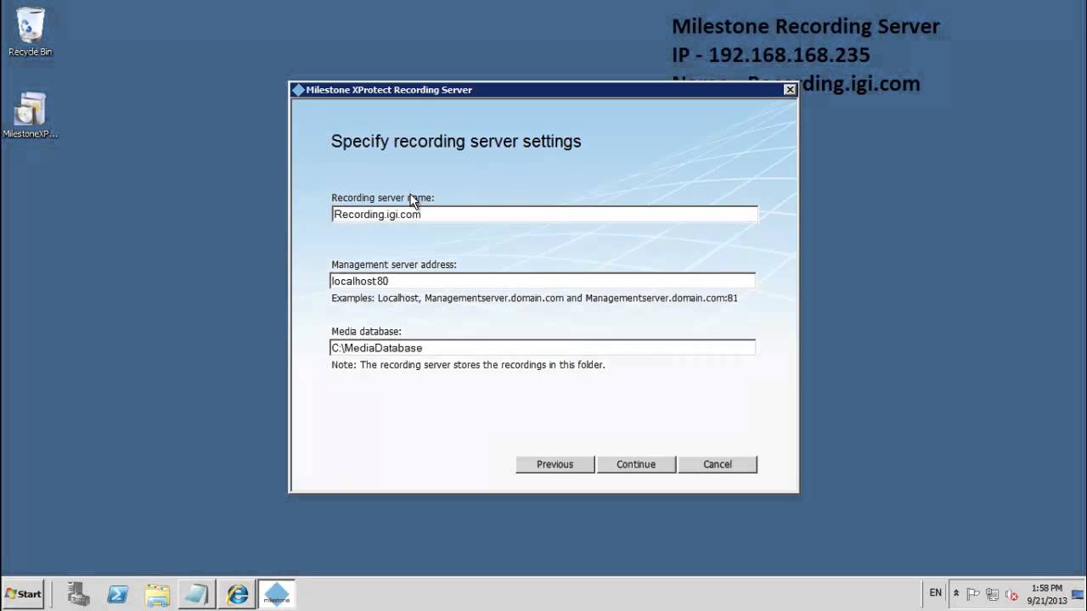Open Windows PowerShell from the taskbar
This screenshot has width=1087, height=611.
pyautogui.click(x=118, y=593)
